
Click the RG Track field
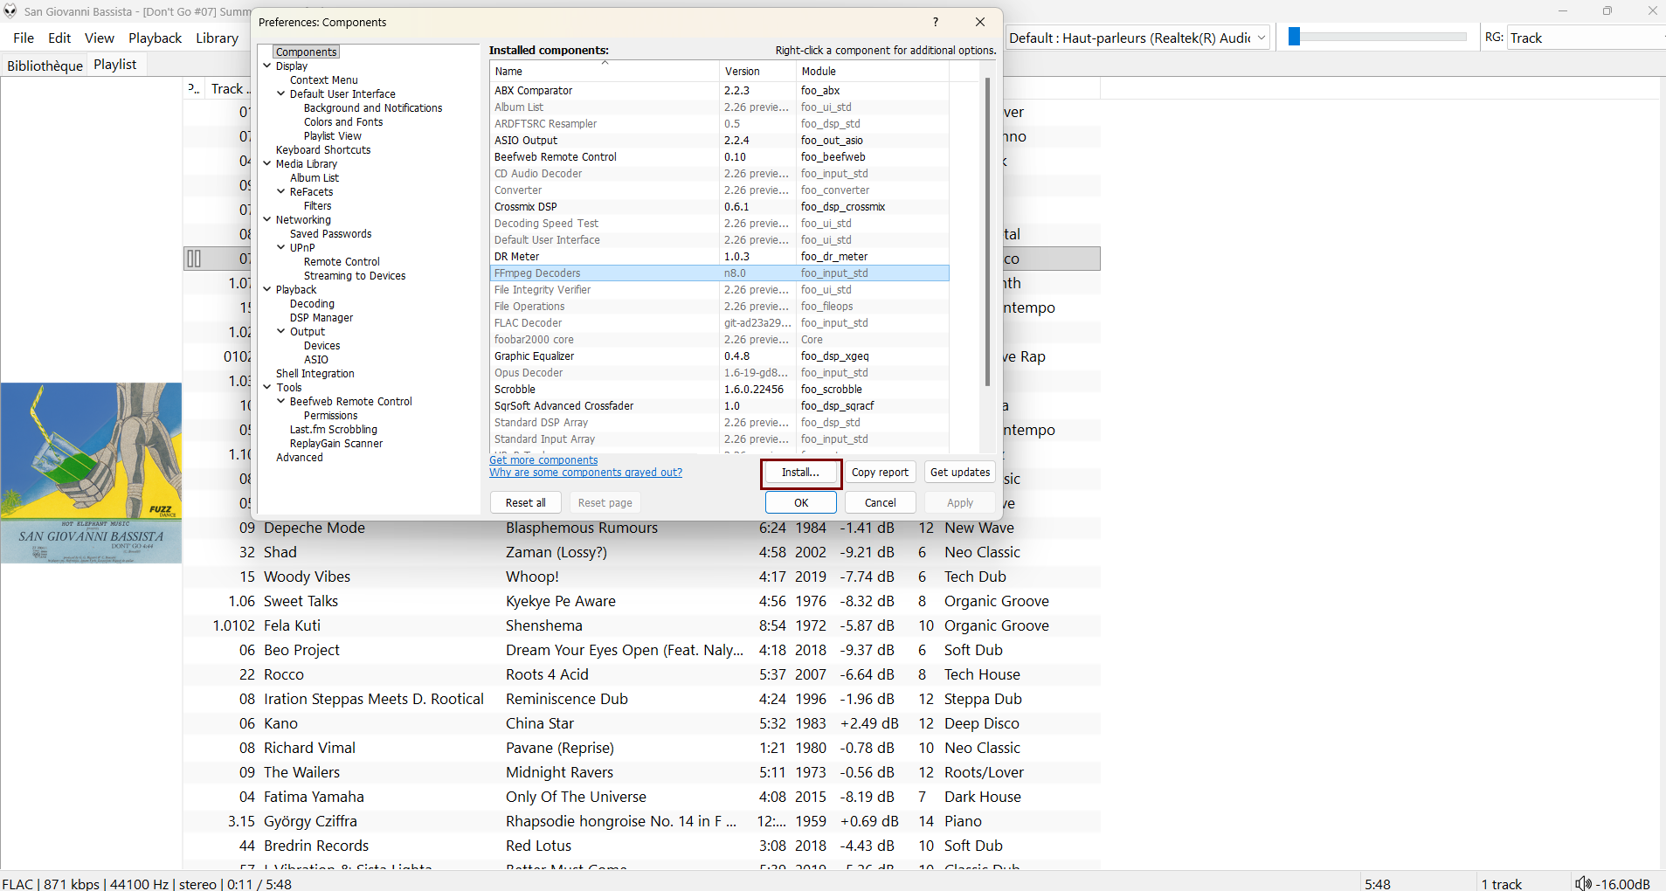1586,38
